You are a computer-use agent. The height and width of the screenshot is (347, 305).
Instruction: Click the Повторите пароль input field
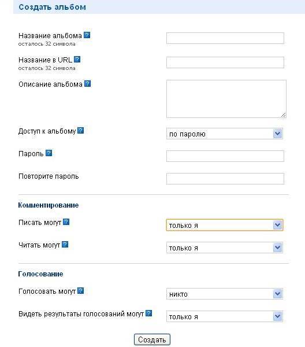tap(225, 179)
